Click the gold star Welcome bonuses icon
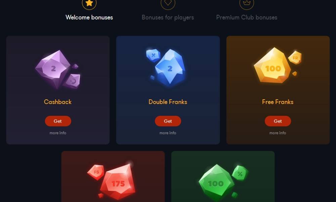 pyautogui.click(x=89, y=3)
